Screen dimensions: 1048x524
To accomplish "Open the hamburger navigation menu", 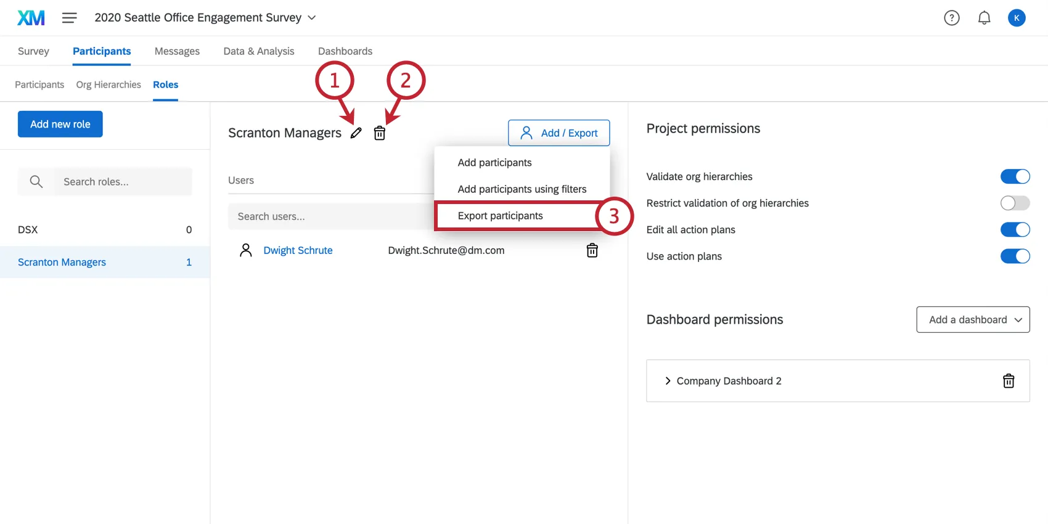I will tap(70, 18).
